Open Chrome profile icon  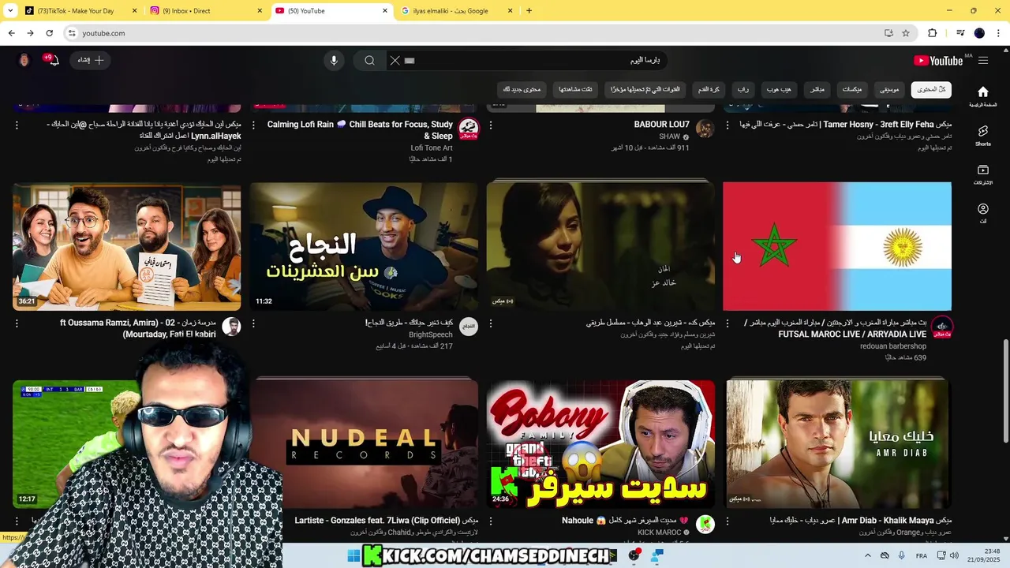(x=979, y=33)
